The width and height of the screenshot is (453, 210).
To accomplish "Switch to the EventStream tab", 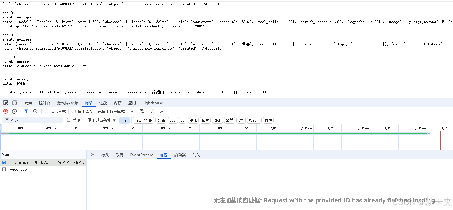I will [x=141, y=155].
